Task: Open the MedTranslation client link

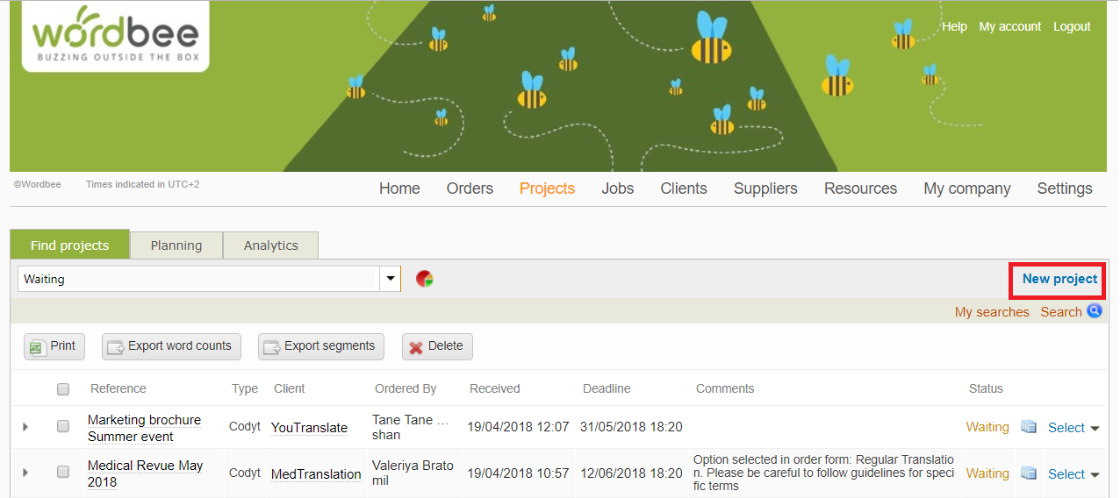Action: (x=316, y=474)
